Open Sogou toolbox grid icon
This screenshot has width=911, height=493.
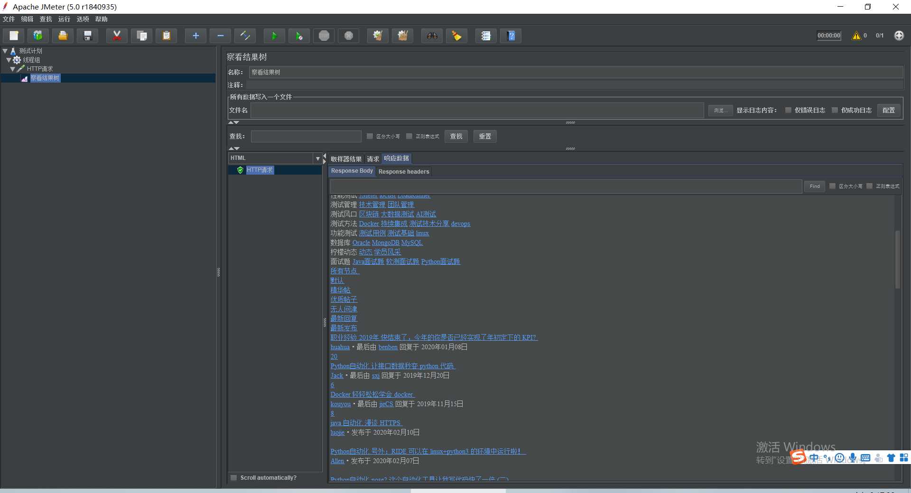point(904,458)
